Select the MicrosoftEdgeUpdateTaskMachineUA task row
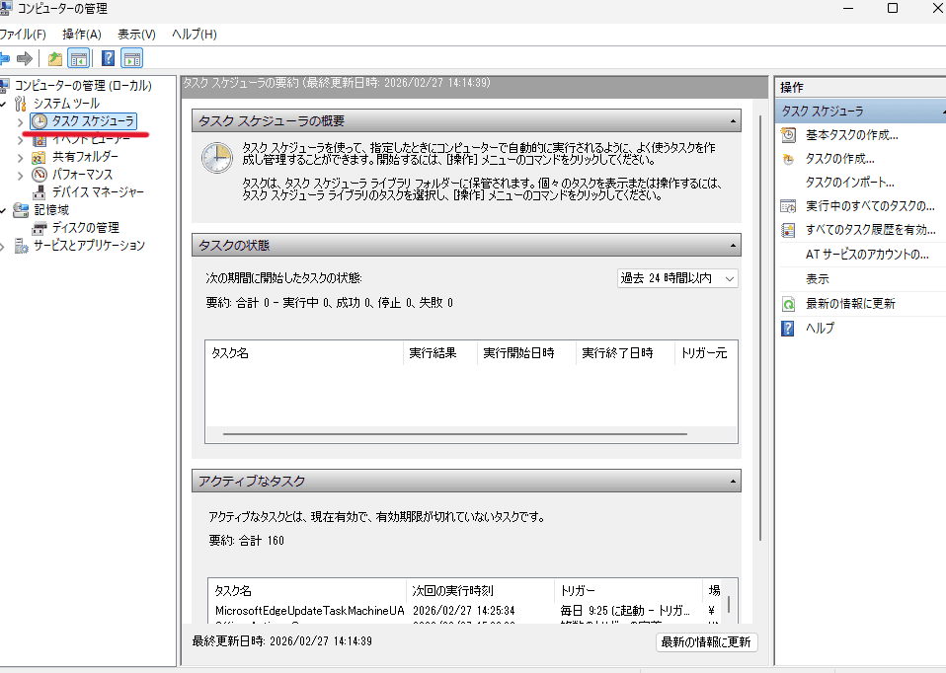 click(x=464, y=611)
